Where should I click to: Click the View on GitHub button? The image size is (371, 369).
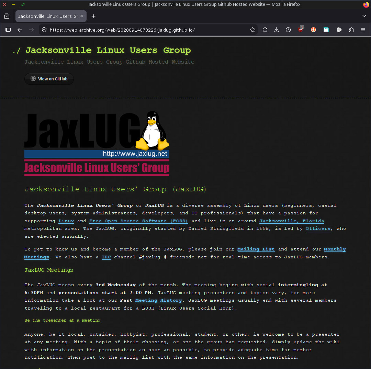(49, 79)
